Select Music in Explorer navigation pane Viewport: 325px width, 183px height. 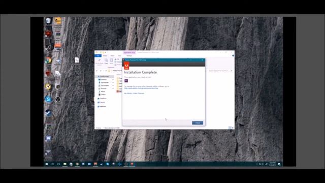(103, 91)
